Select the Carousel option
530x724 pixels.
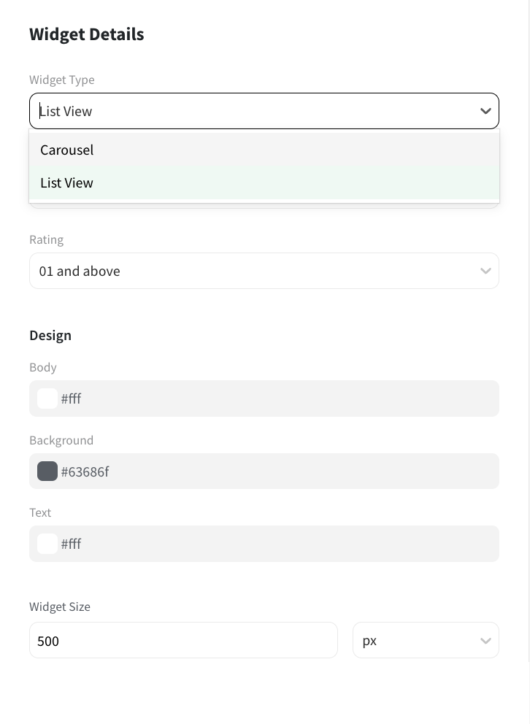67,150
